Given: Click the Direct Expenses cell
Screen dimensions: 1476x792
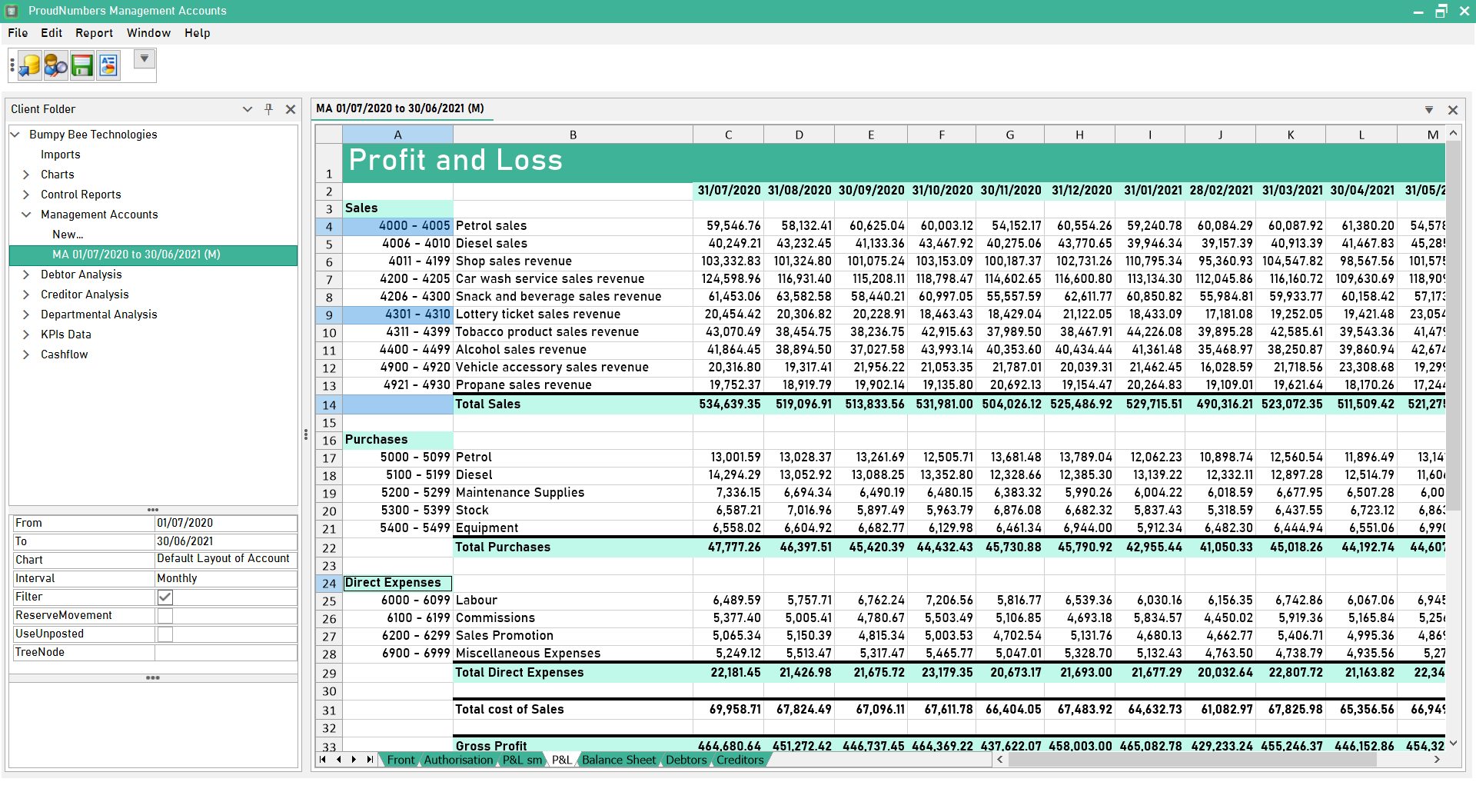Looking at the screenshot, I should pyautogui.click(x=397, y=584).
